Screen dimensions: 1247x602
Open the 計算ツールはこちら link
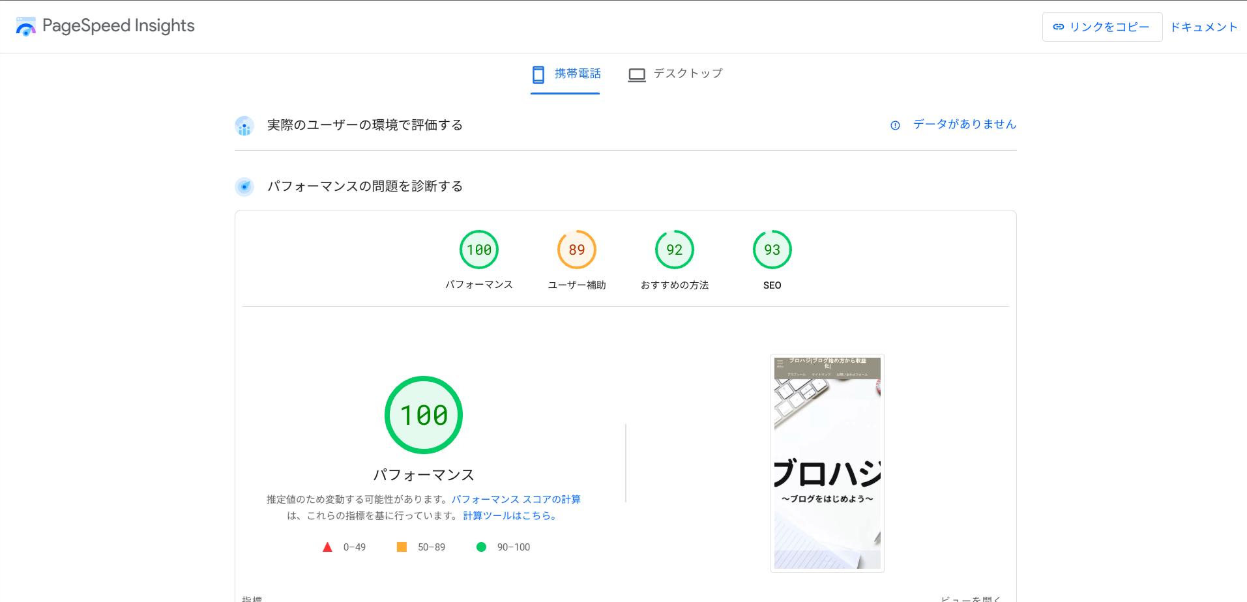(510, 515)
